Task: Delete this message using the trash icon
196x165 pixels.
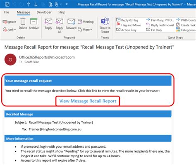Action: pyautogui.click(x=23, y=24)
